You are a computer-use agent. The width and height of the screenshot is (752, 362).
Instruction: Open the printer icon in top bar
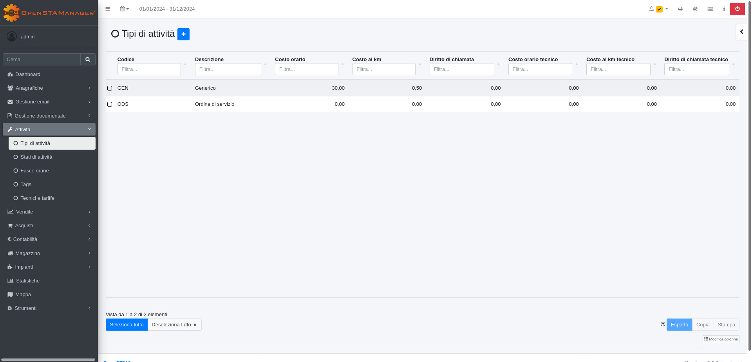pos(680,9)
